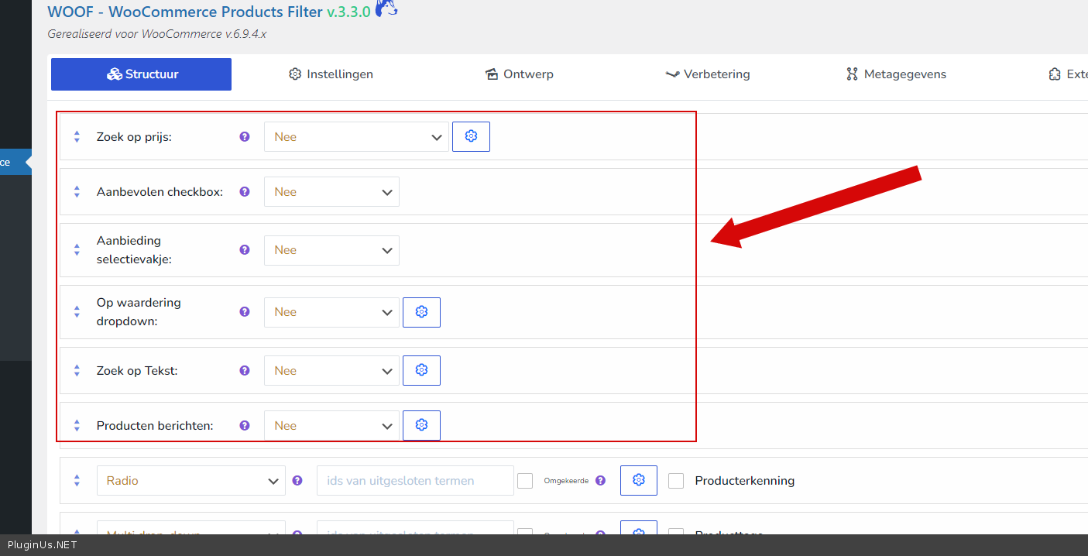Go to the Metagegevens tab
Viewport: 1088px width, 556px height.
pyautogui.click(x=896, y=74)
